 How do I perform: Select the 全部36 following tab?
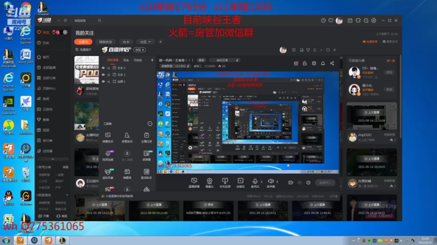point(83,42)
